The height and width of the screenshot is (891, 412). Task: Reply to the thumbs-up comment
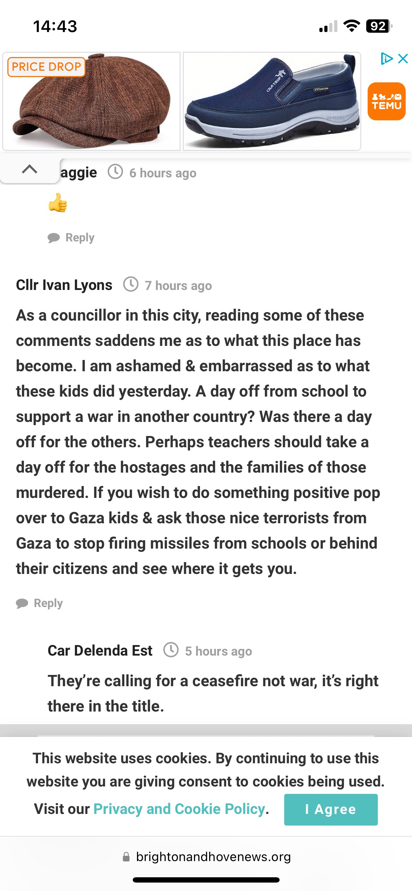pyautogui.click(x=80, y=238)
